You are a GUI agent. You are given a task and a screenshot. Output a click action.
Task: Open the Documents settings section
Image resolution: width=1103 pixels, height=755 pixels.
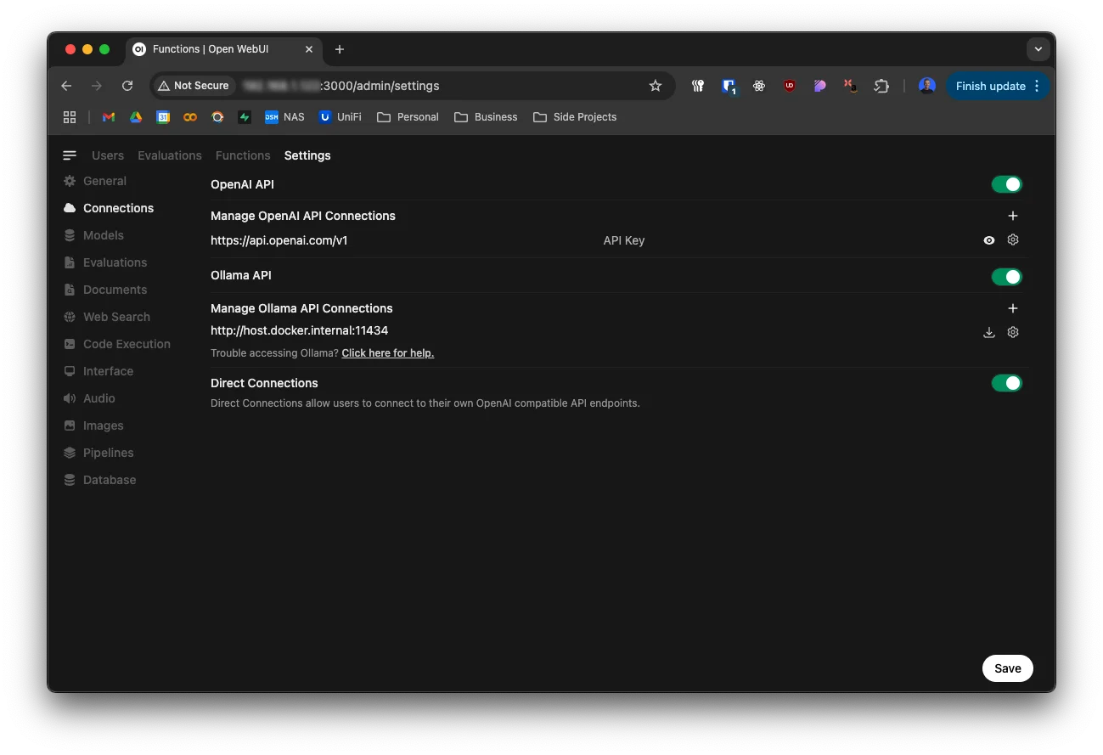point(105,290)
